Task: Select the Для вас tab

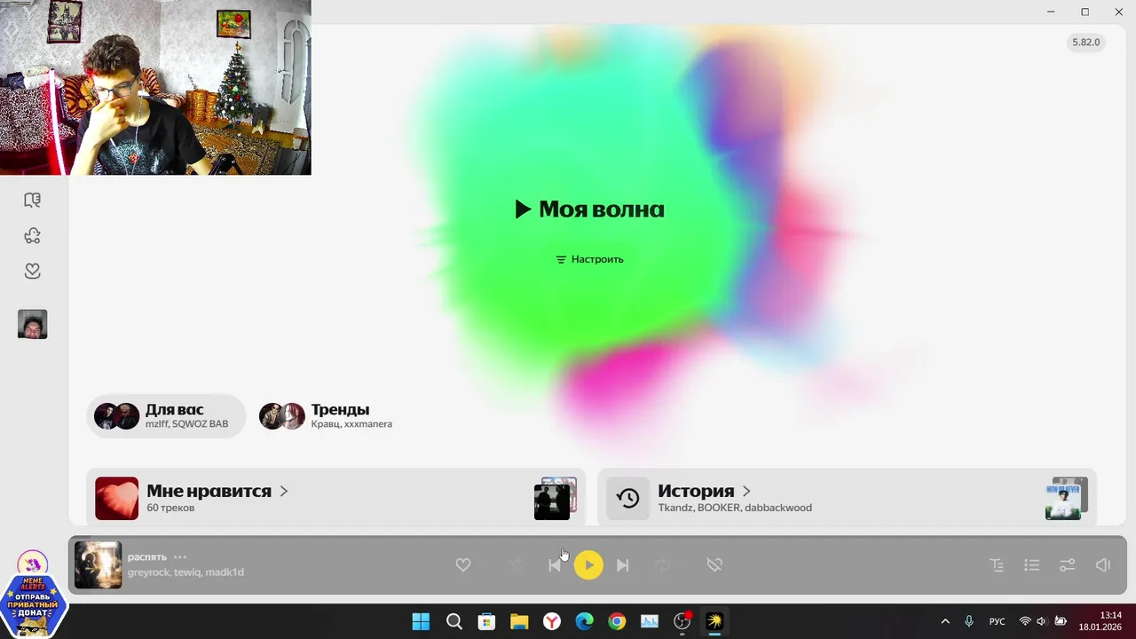Action: (166, 416)
